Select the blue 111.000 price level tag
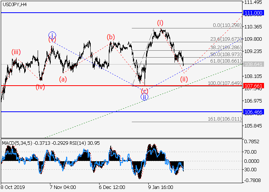The width and height of the screenshot is (269, 192). coord(253,13)
